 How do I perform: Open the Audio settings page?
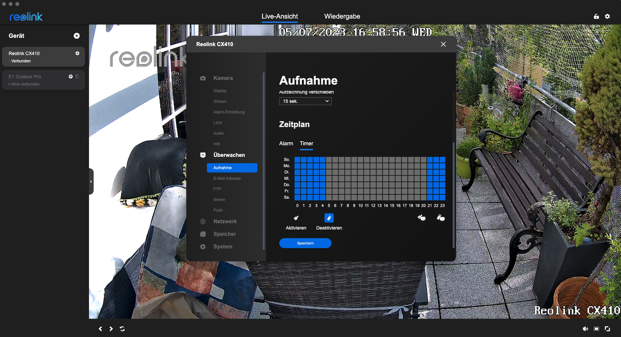tap(219, 133)
